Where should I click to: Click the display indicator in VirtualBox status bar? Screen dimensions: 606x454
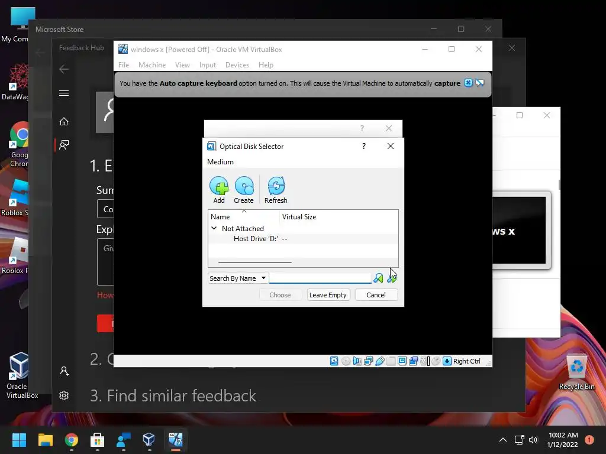[x=402, y=361]
